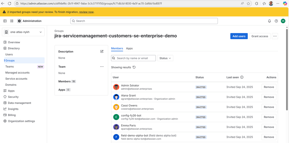Viewport: 289px width, 143px height.
Task: Edit description with the pencil icon
Action: pos(102,51)
